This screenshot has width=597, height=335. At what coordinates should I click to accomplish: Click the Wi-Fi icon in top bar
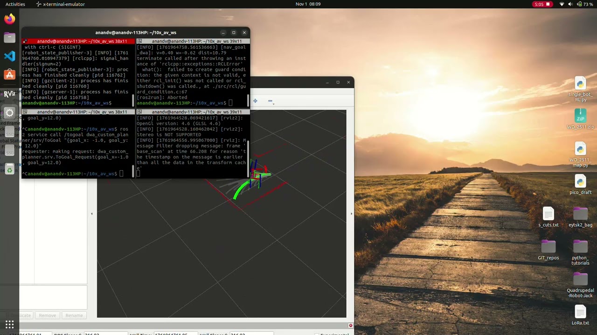tap(562, 4)
